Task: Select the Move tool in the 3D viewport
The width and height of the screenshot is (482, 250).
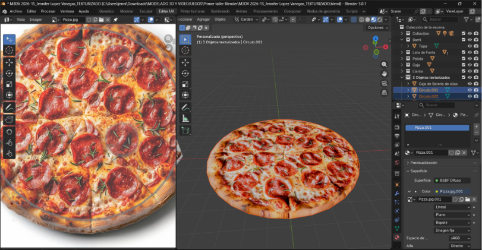Action: tap(185, 62)
